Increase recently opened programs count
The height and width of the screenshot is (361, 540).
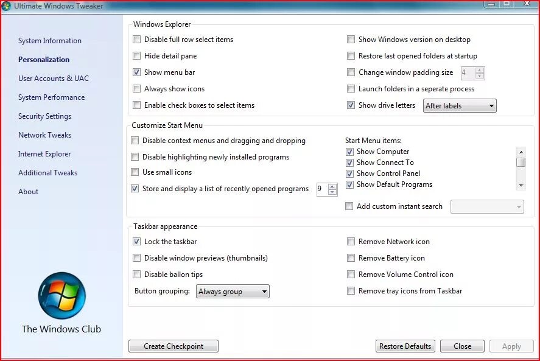pyautogui.click(x=332, y=187)
